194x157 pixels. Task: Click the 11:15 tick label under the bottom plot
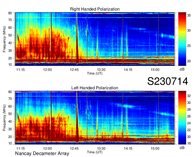pos(21,148)
